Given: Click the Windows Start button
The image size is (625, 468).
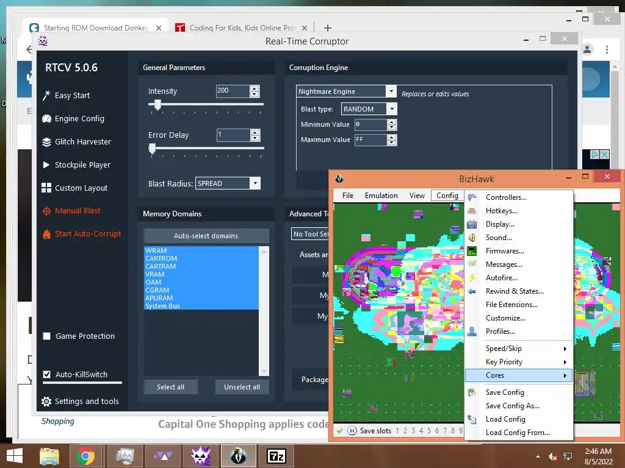Looking at the screenshot, I should coord(15,456).
